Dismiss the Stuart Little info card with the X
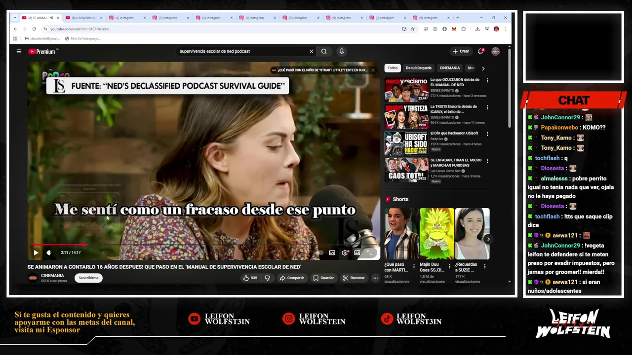The width and height of the screenshot is (632, 355). tap(373, 70)
